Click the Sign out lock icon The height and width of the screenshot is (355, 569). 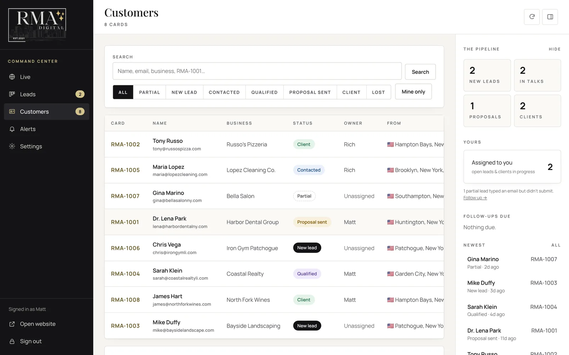[12, 341]
